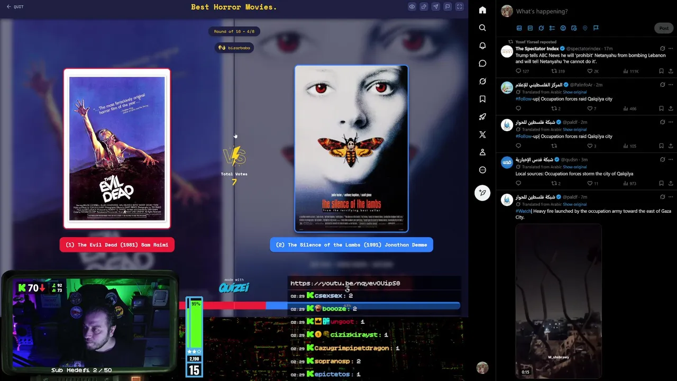677x381 pixels.
Task: Add media image to new post
Action: (519, 28)
